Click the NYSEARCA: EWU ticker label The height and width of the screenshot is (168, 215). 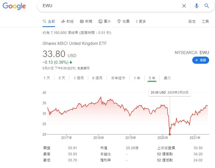click(192, 53)
